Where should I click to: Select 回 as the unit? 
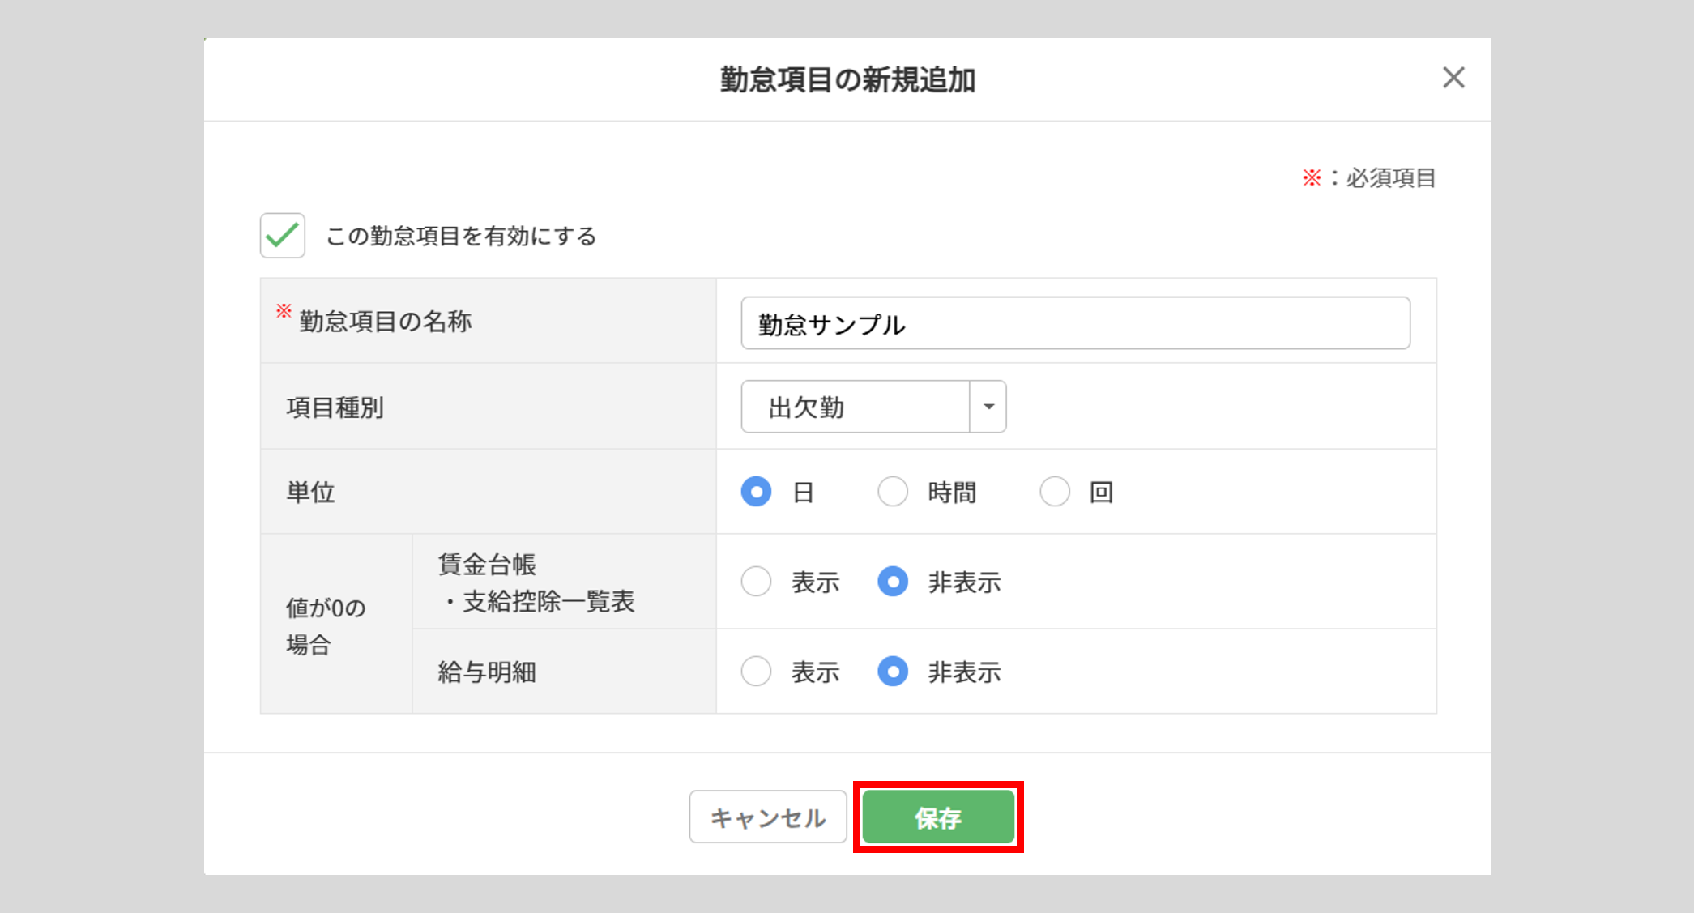coord(1055,492)
